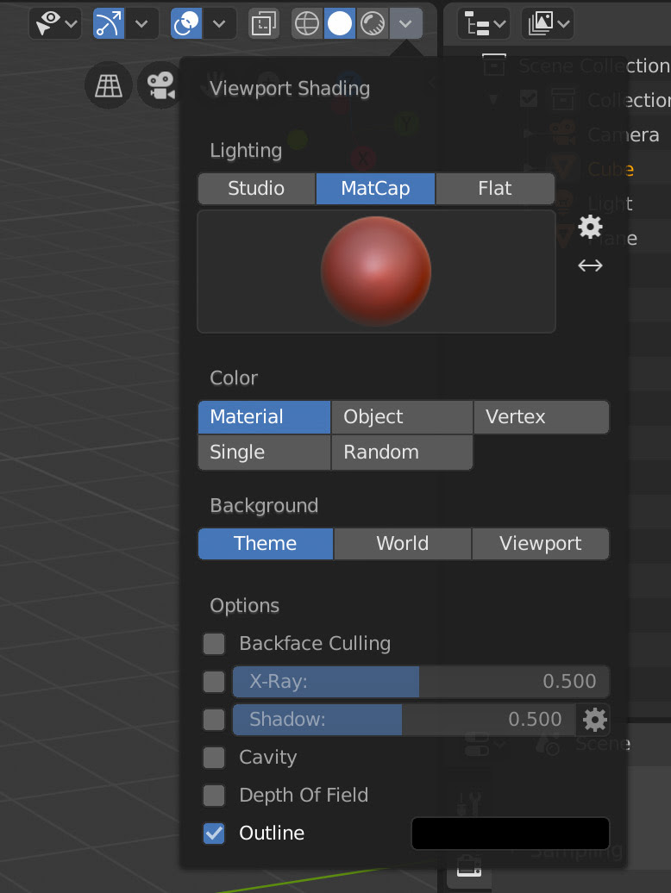Enable the Cavity checkbox

click(214, 758)
